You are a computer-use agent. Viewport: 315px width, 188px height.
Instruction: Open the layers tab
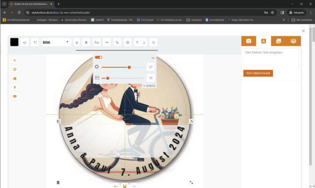293,41
